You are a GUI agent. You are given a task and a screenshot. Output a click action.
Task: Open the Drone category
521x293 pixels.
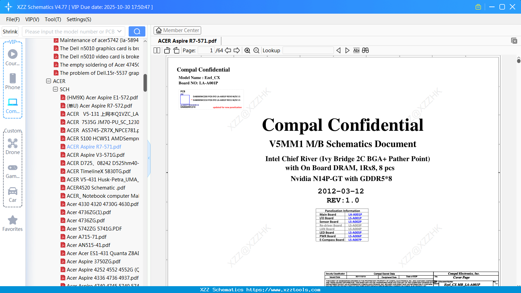[13, 147]
